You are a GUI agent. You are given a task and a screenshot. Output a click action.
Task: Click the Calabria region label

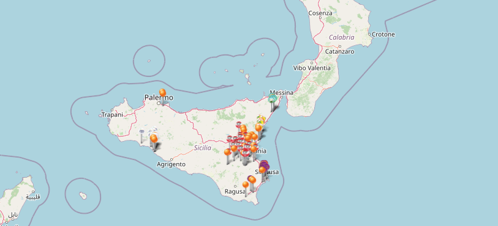pyautogui.click(x=341, y=37)
